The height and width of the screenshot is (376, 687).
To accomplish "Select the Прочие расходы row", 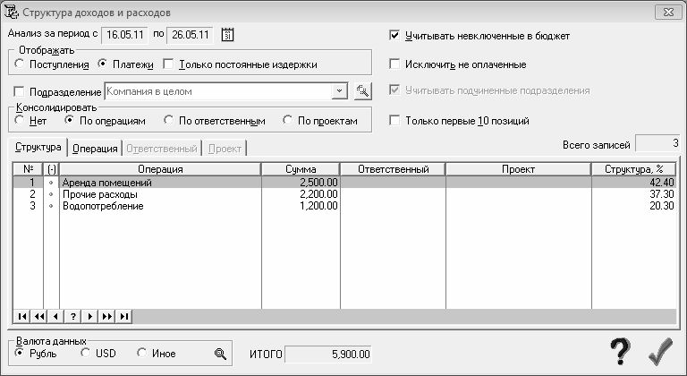I will (x=344, y=194).
